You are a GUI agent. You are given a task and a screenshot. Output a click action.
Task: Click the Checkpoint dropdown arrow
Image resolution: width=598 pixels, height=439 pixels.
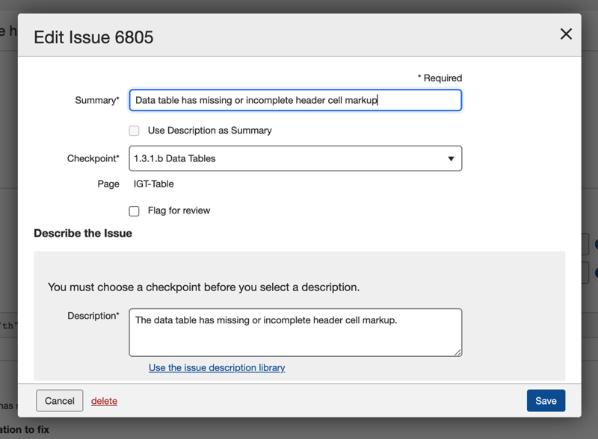coord(451,158)
